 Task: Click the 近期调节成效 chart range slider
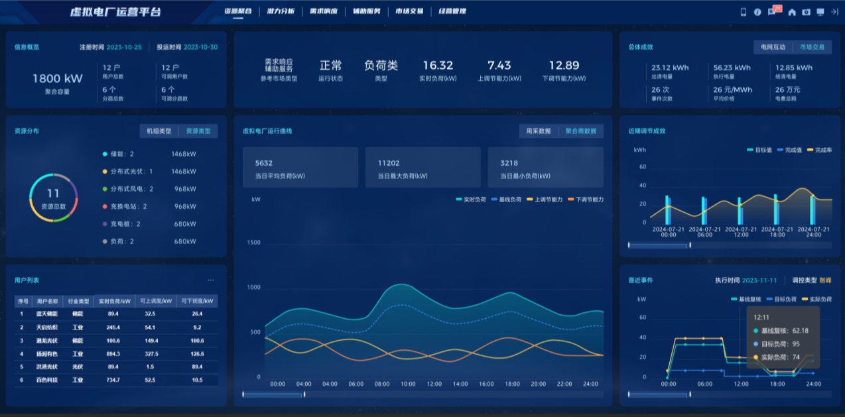pos(659,245)
